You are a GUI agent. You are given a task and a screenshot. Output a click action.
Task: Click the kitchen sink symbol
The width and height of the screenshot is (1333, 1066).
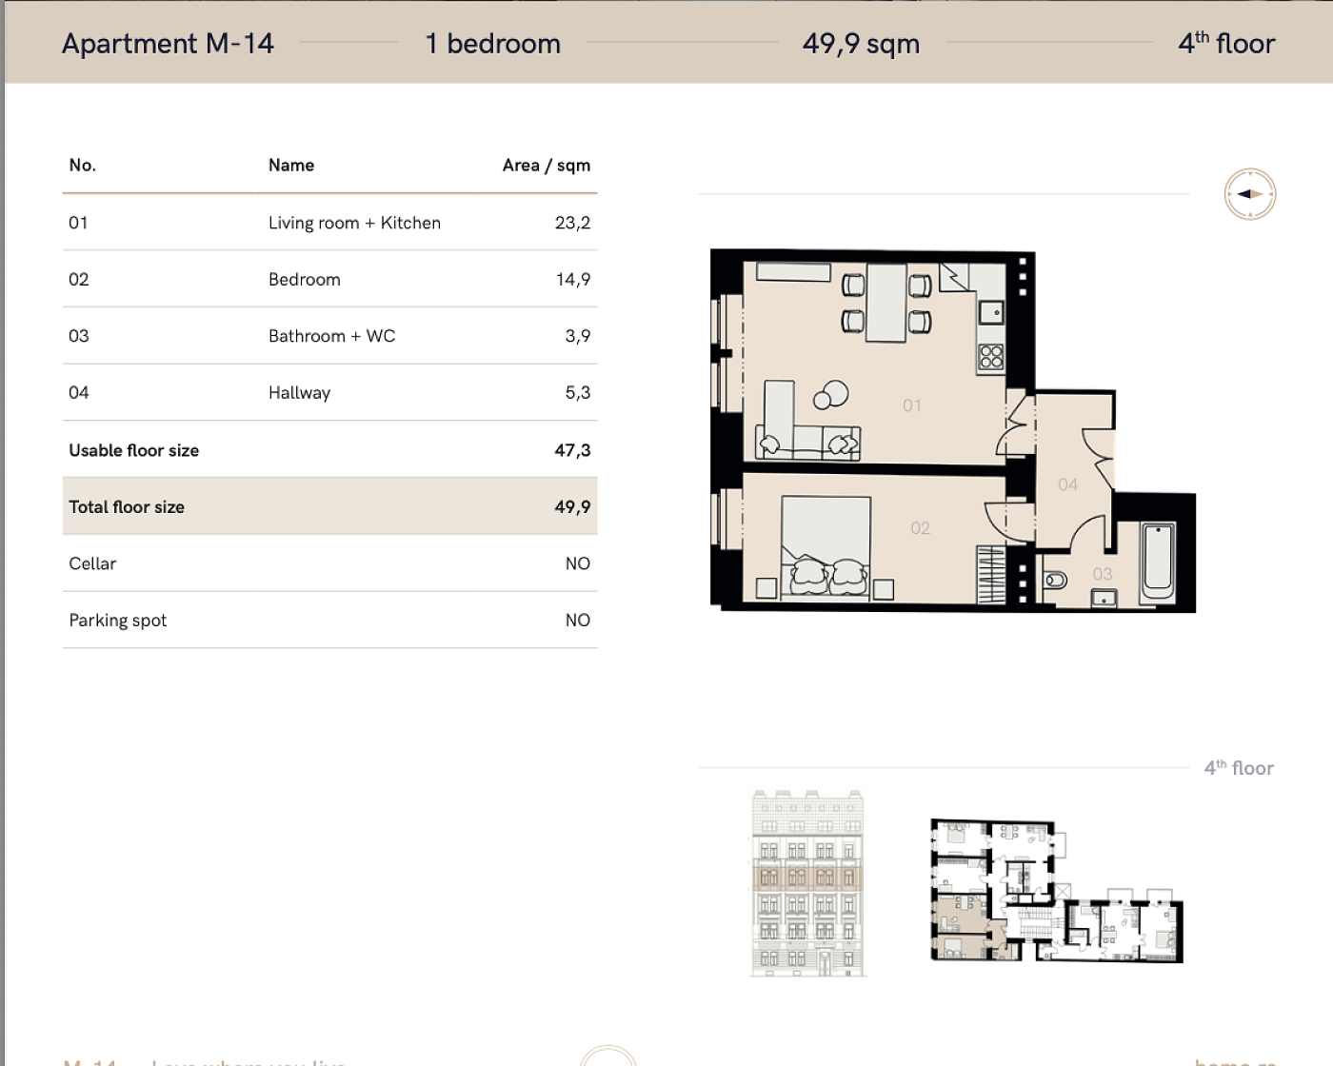pos(991,312)
